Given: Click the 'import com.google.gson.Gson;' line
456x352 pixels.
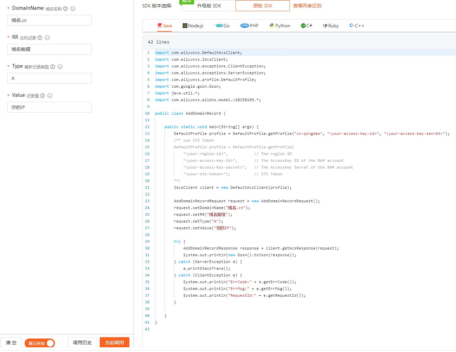Looking at the screenshot, I should point(188,86).
